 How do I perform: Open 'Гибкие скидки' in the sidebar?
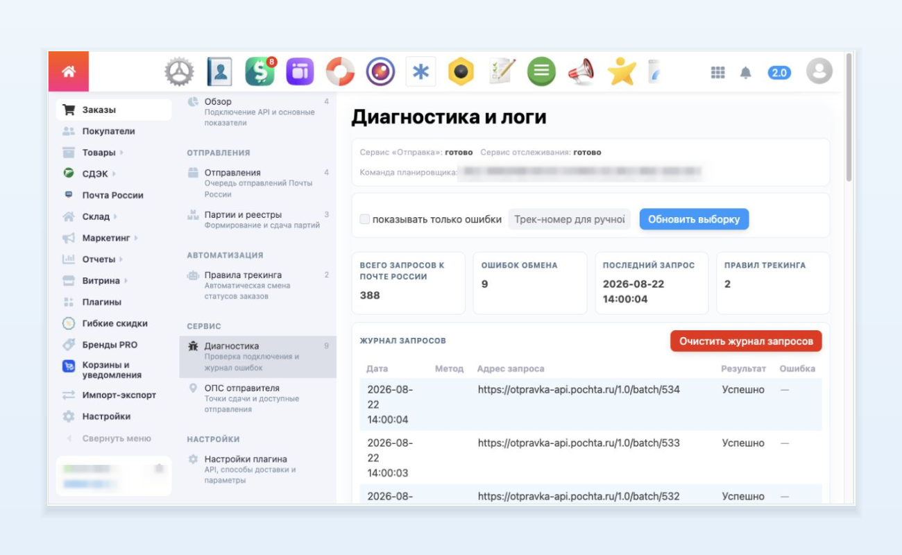coord(114,323)
